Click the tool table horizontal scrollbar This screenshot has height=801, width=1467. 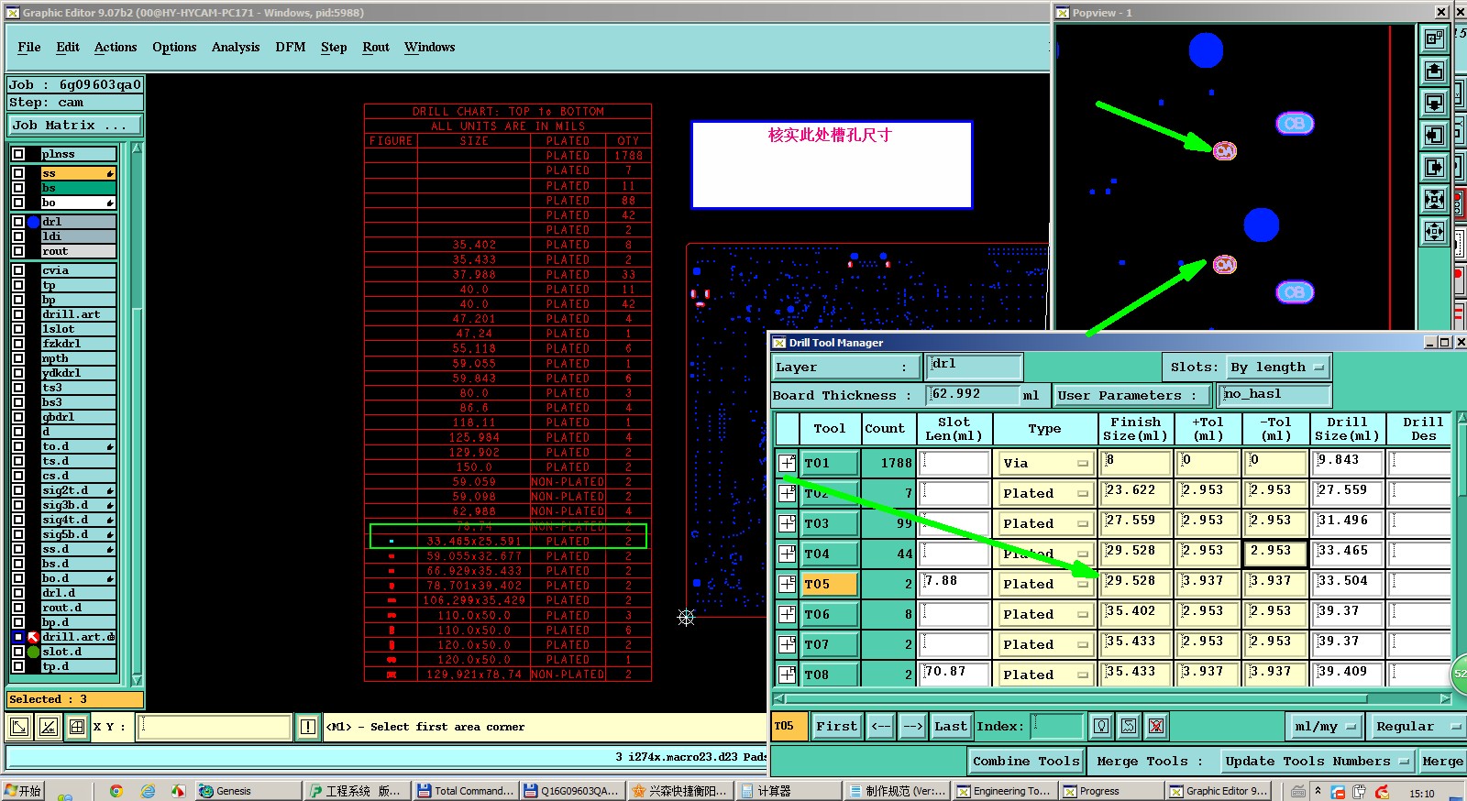click(1111, 698)
